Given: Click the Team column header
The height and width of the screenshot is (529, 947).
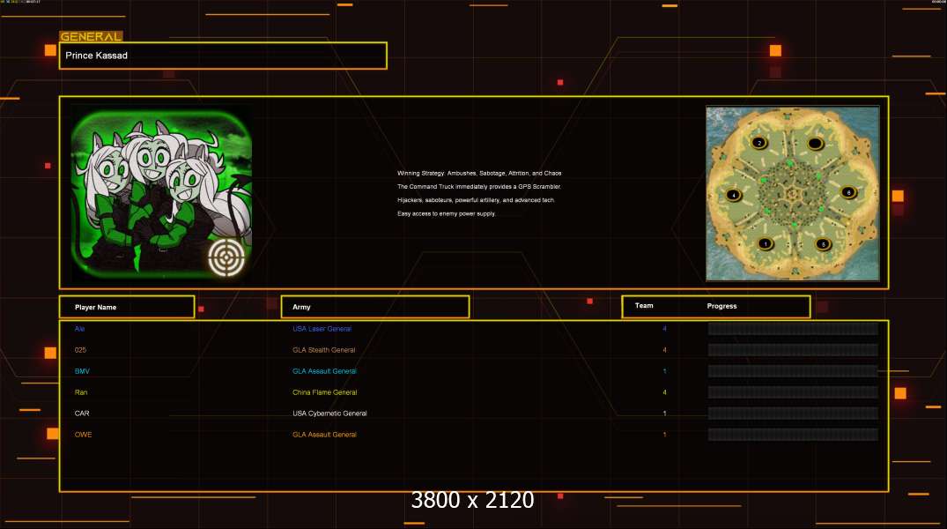Looking at the screenshot, I should coord(644,305).
